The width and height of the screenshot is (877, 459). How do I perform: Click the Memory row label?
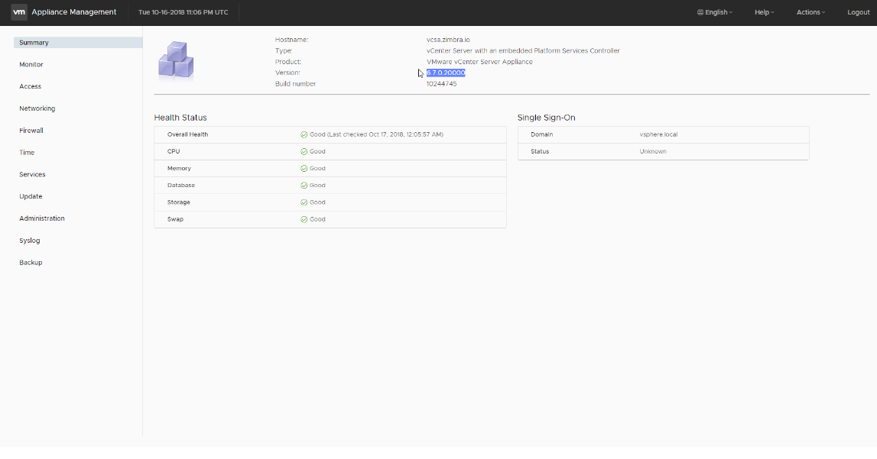tap(179, 169)
